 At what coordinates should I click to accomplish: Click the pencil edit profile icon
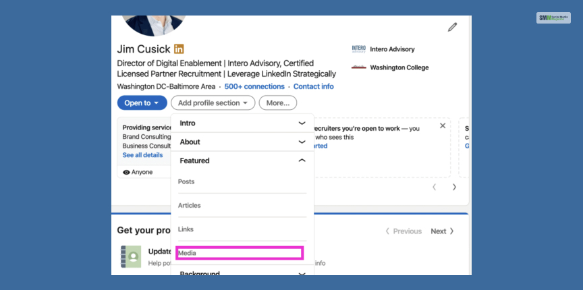coord(452,27)
